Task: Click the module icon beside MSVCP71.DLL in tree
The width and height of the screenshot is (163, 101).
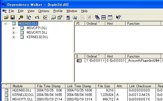Action: pyautogui.click(x=22, y=28)
